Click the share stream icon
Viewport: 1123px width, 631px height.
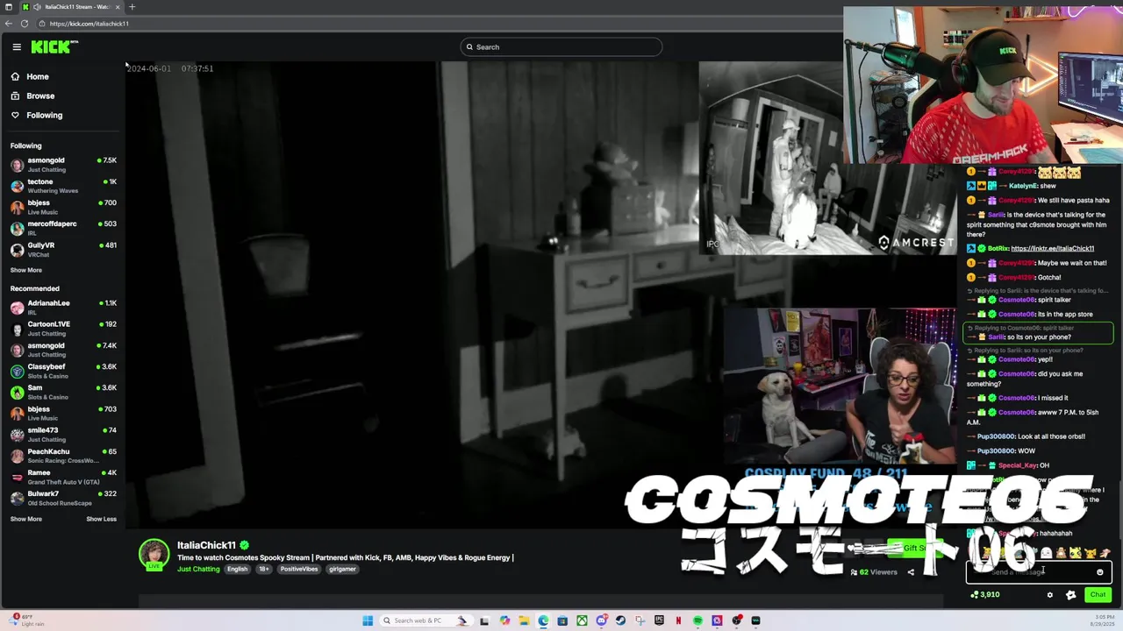911,572
